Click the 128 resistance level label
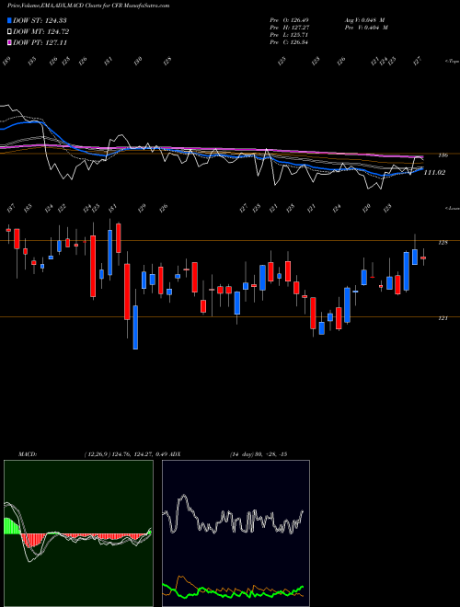This screenshot has width=460, height=607. pyautogui.click(x=443, y=243)
